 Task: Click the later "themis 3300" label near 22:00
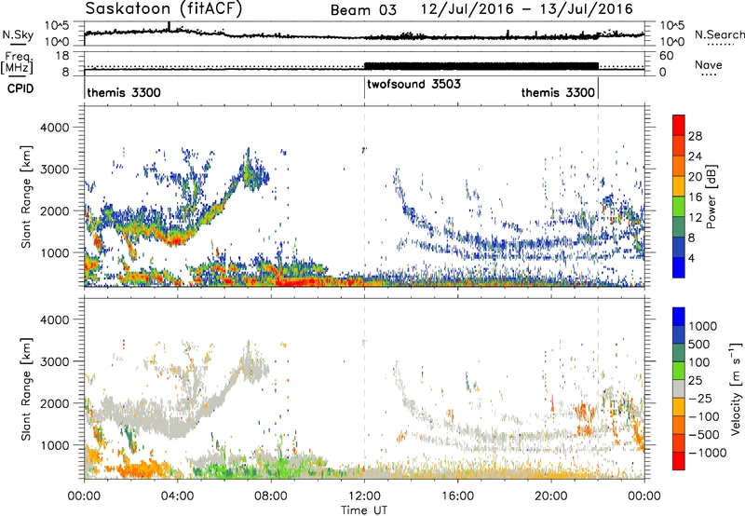(x=558, y=92)
